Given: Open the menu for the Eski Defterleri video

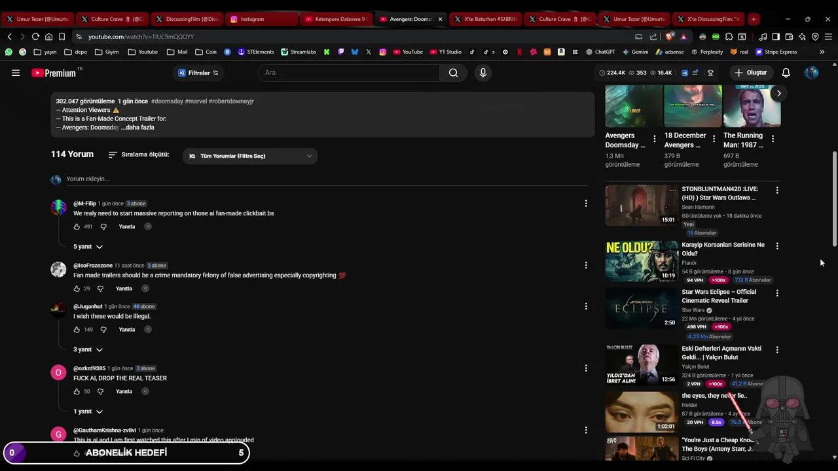Looking at the screenshot, I should pyautogui.click(x=777, y=350).
